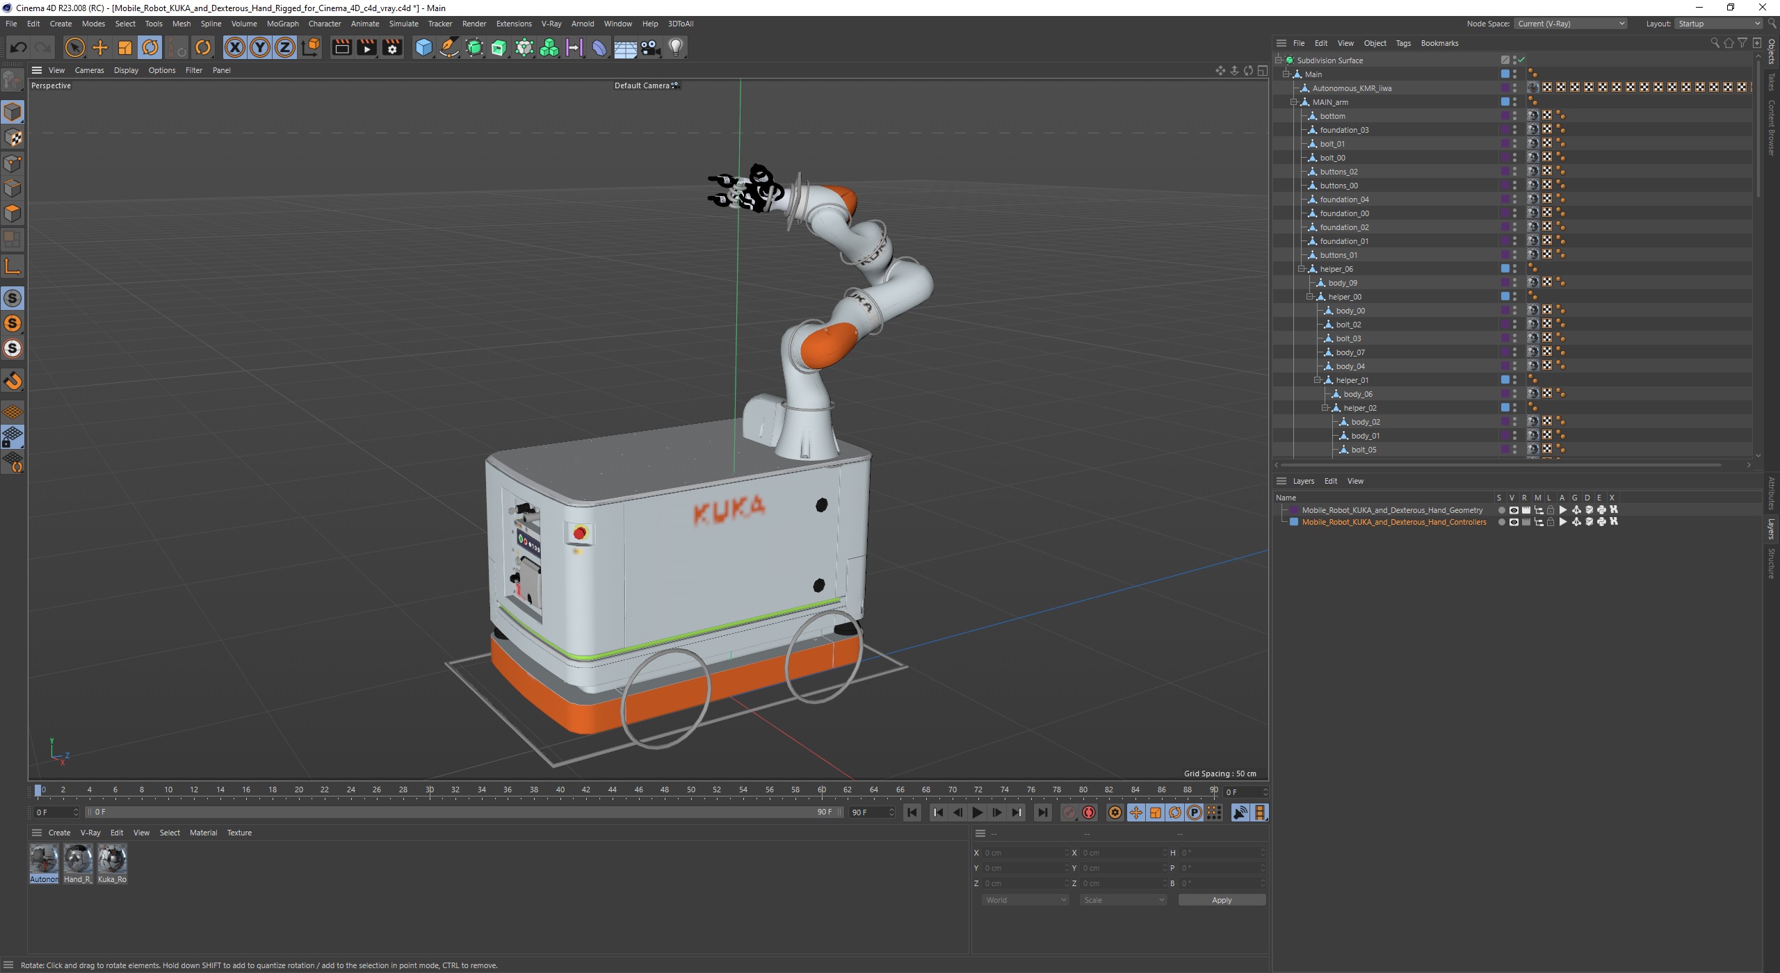Open the Simulate menu
Viewport: 1780px width, 973px height.
[x=403, y=24]
